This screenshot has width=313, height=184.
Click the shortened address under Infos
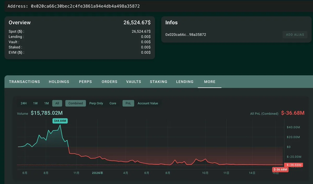click(186, 34)
